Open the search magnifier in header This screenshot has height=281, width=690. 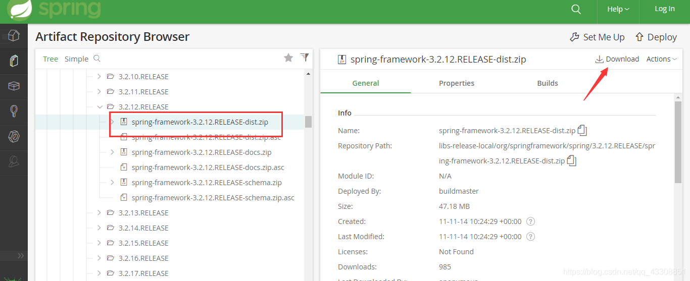point(576,9)
